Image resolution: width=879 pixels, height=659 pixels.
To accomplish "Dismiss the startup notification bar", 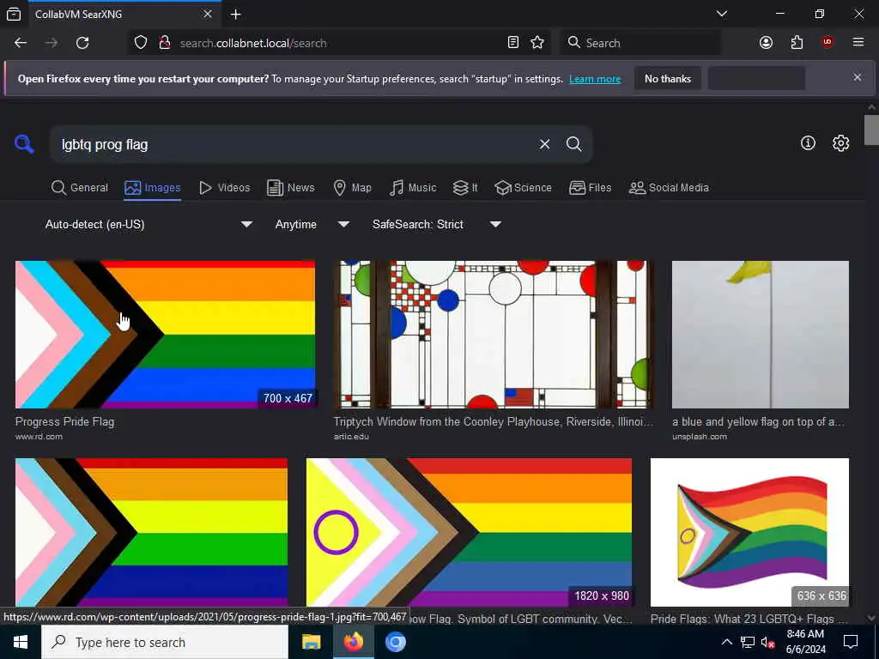I will click(x=858, y=77).
